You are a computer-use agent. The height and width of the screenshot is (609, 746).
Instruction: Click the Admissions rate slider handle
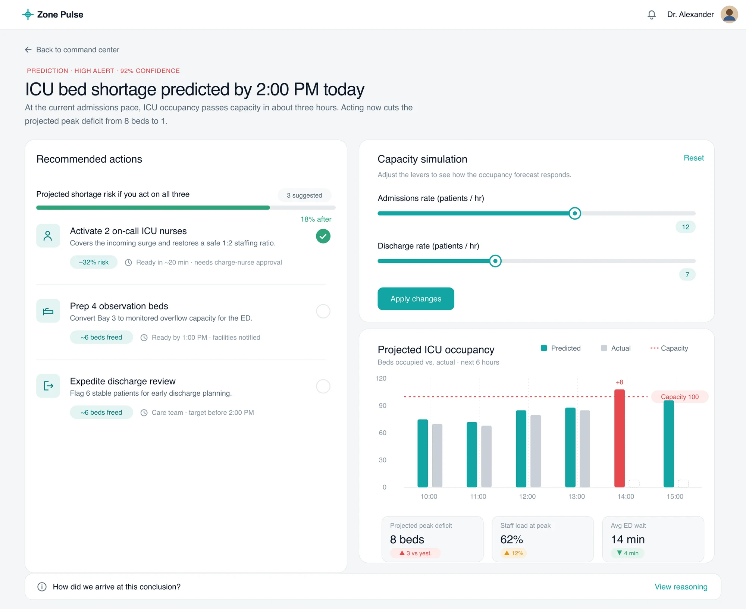click(x=575, y=213)
